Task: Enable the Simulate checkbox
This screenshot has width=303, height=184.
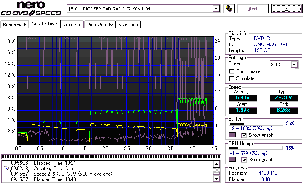Action: pos(231,78)
